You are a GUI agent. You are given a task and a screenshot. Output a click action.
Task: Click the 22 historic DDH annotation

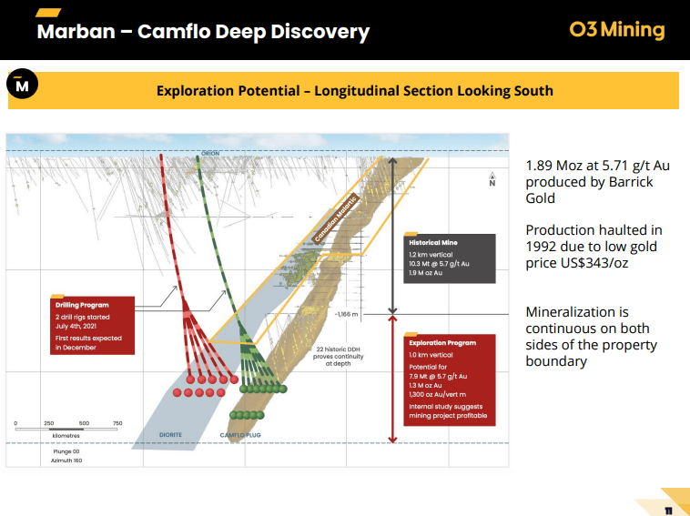pos(338,357)
